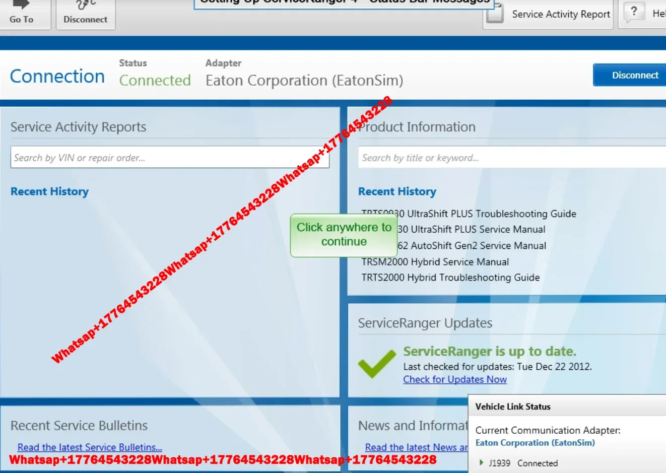Image resolution: width=666 pixels, height=473 pixels.
Task: Click Read the latest Service Bulletins link
Action: tap(90, 447)
